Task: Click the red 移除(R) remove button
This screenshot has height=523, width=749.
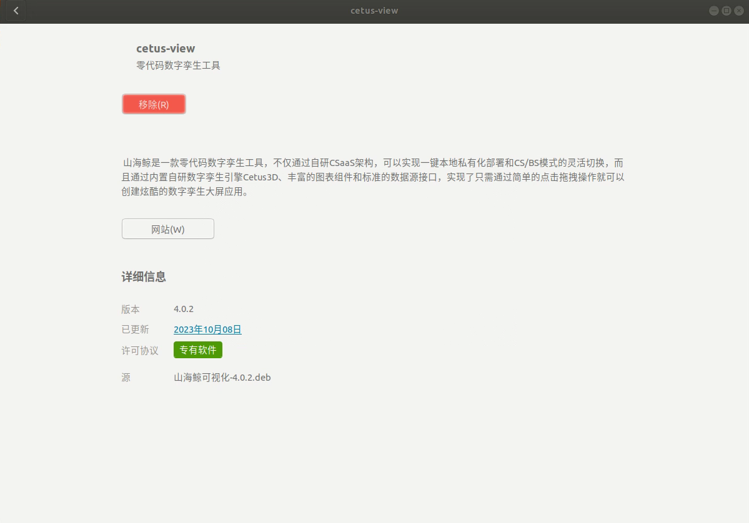Action: (154, 104)
